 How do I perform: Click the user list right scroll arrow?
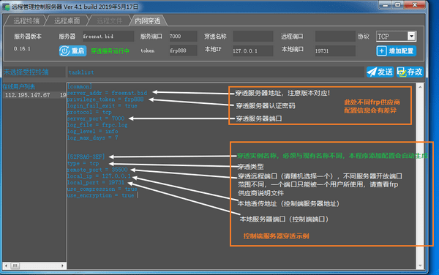tap(62, 265)
